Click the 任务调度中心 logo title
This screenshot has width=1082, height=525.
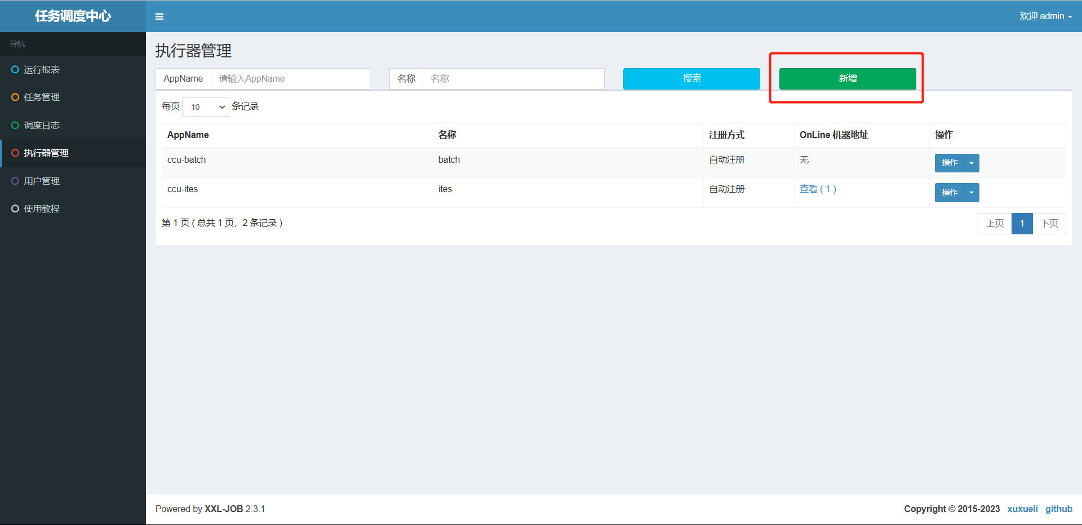(x=73, y=16)
